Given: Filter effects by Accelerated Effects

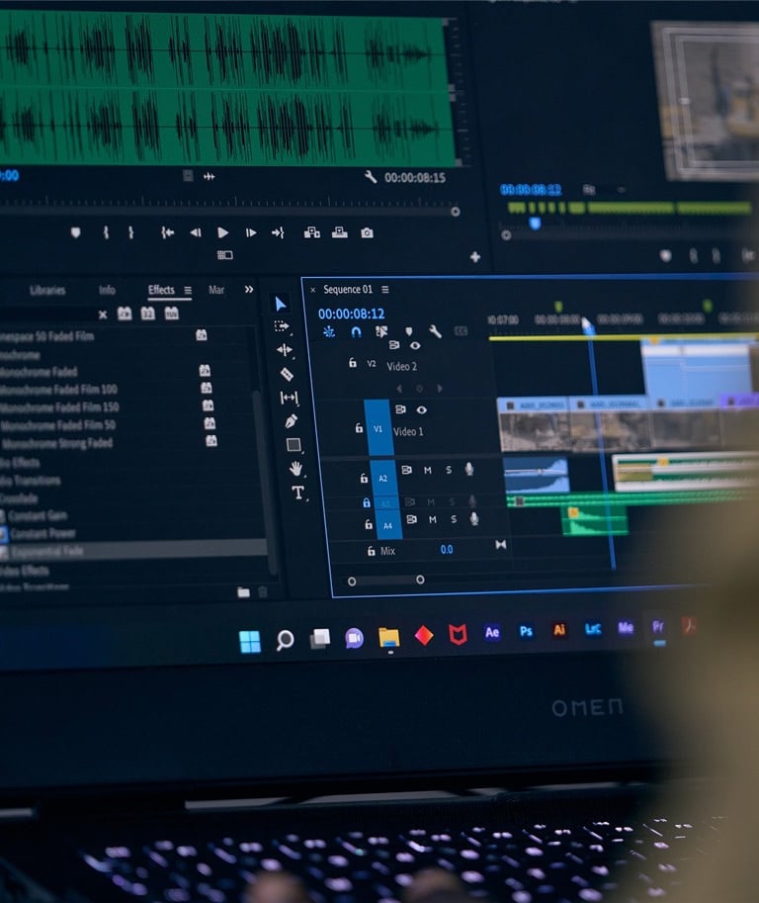Looking at the screenshot, I should pyautogui.click(x=125, y=314).
